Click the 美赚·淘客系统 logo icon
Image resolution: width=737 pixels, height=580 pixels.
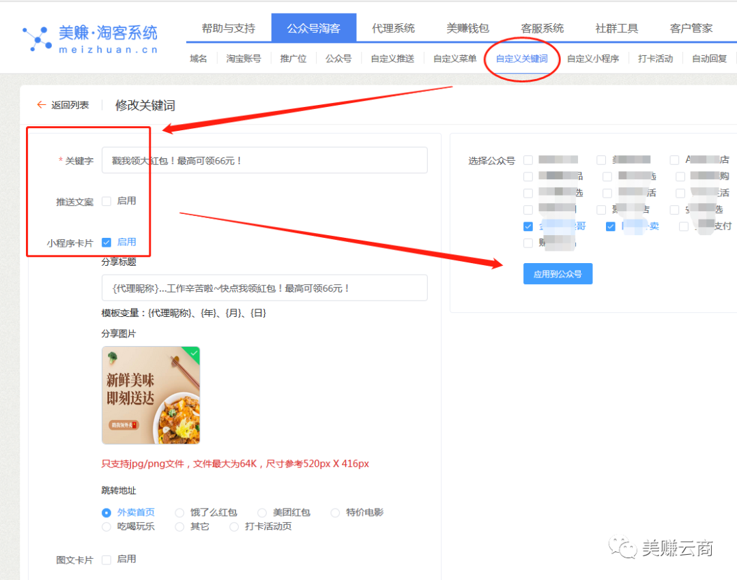click(37, 38)
